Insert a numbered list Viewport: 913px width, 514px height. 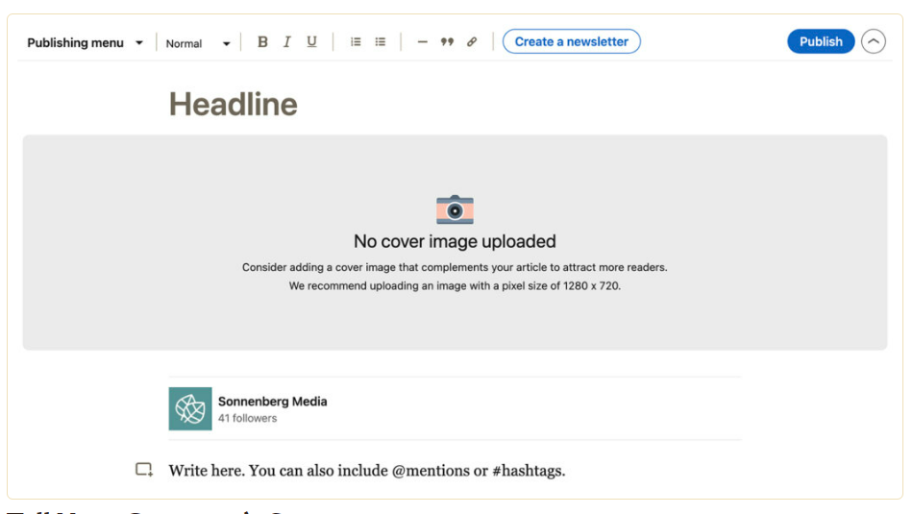click(x=356, y=42)
